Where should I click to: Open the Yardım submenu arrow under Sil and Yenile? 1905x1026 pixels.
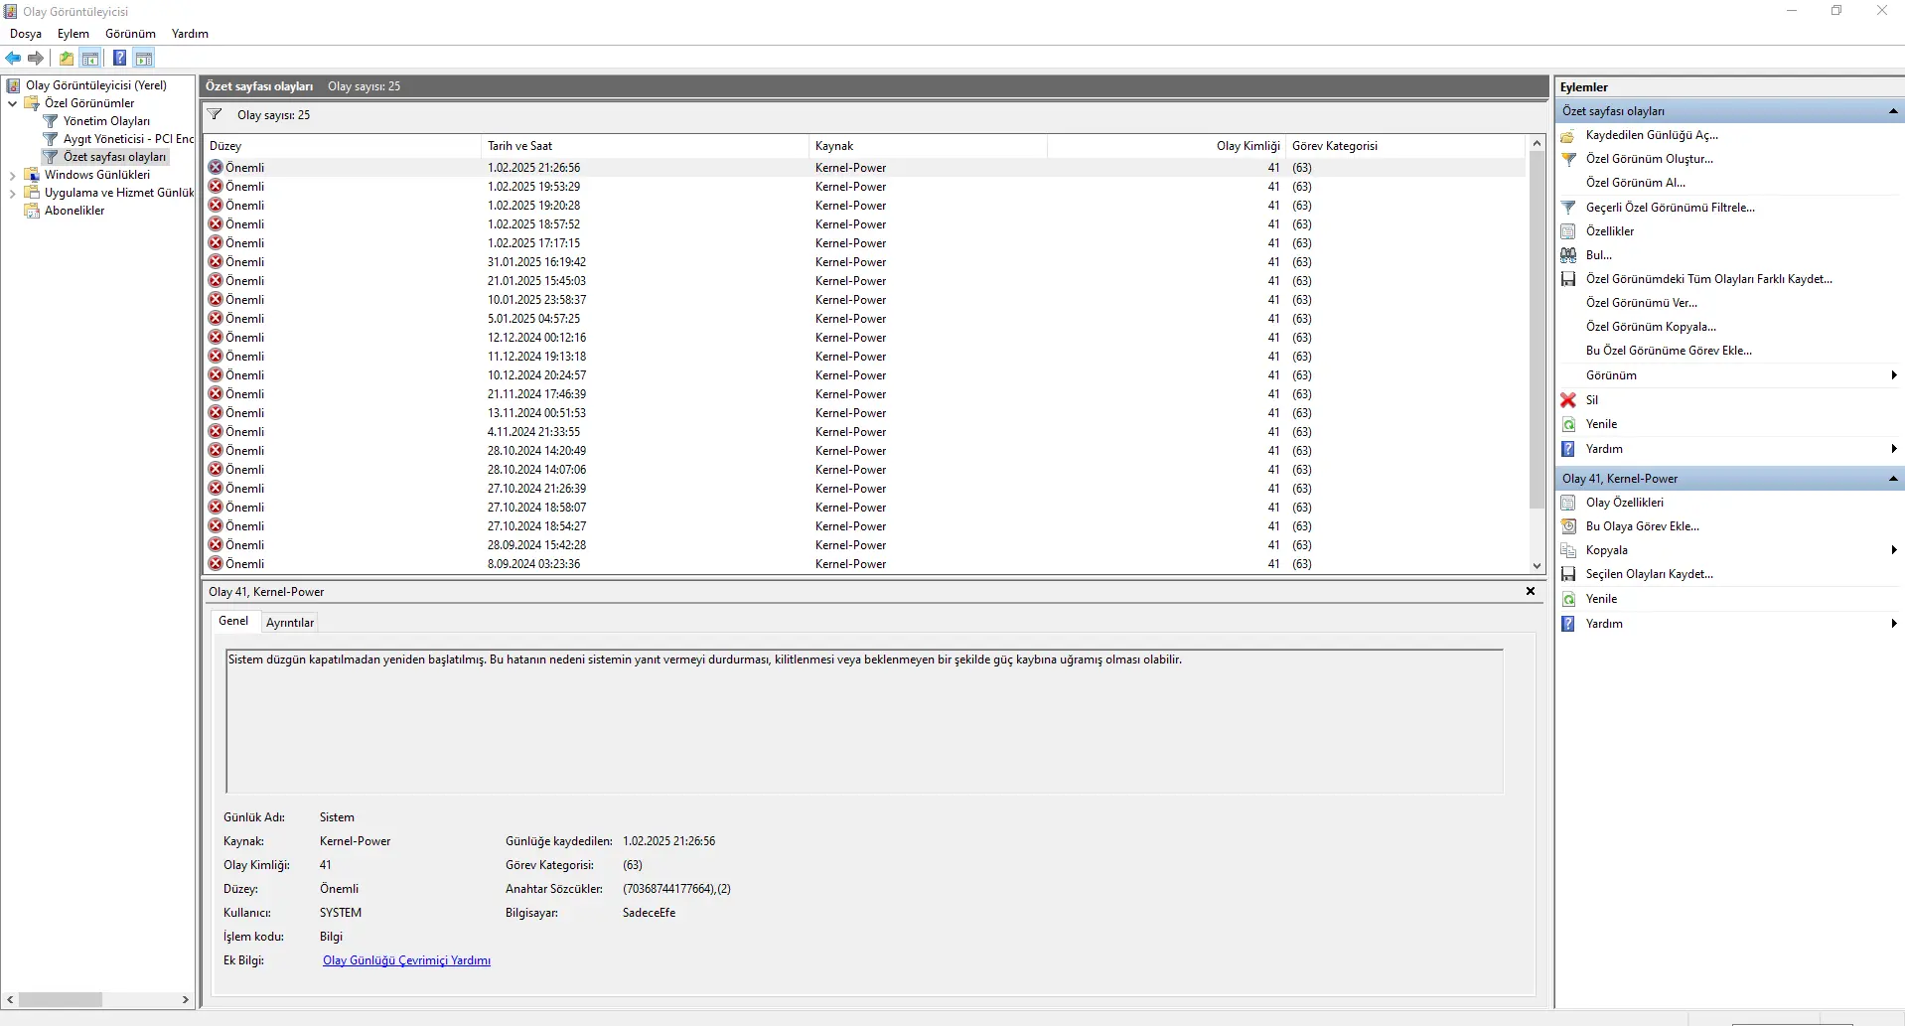click(x=1894, y=449)
